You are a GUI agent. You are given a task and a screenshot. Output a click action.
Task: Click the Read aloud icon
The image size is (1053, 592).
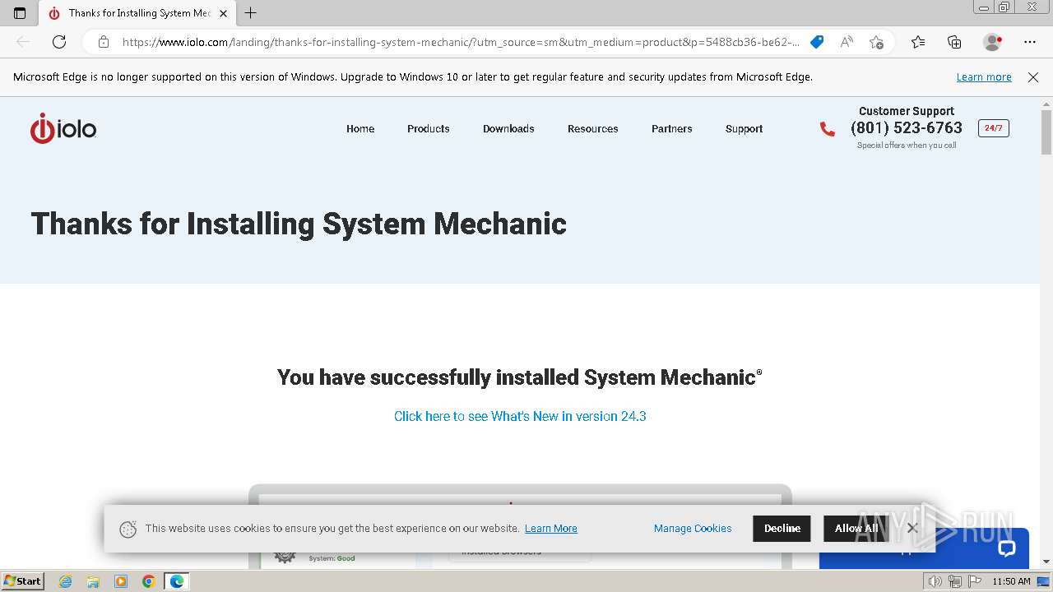click(x=847, y=42)
